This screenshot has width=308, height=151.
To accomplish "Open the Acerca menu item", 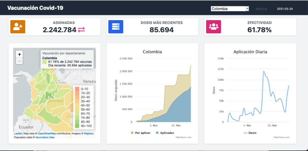I will click(x=261, y=9).
